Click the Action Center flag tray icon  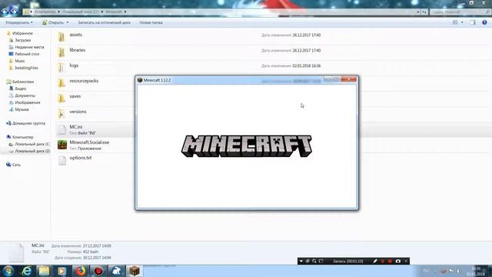point(451,271)
